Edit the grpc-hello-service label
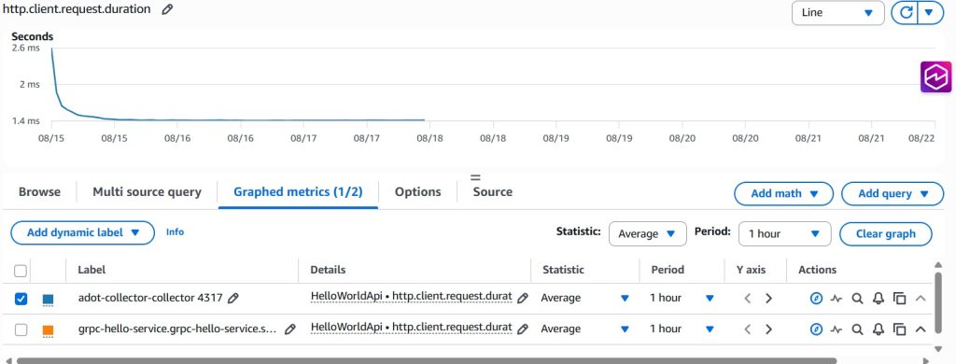Image resolution: width=956 pixels, height=364 pixels. [x=290, y=329]
